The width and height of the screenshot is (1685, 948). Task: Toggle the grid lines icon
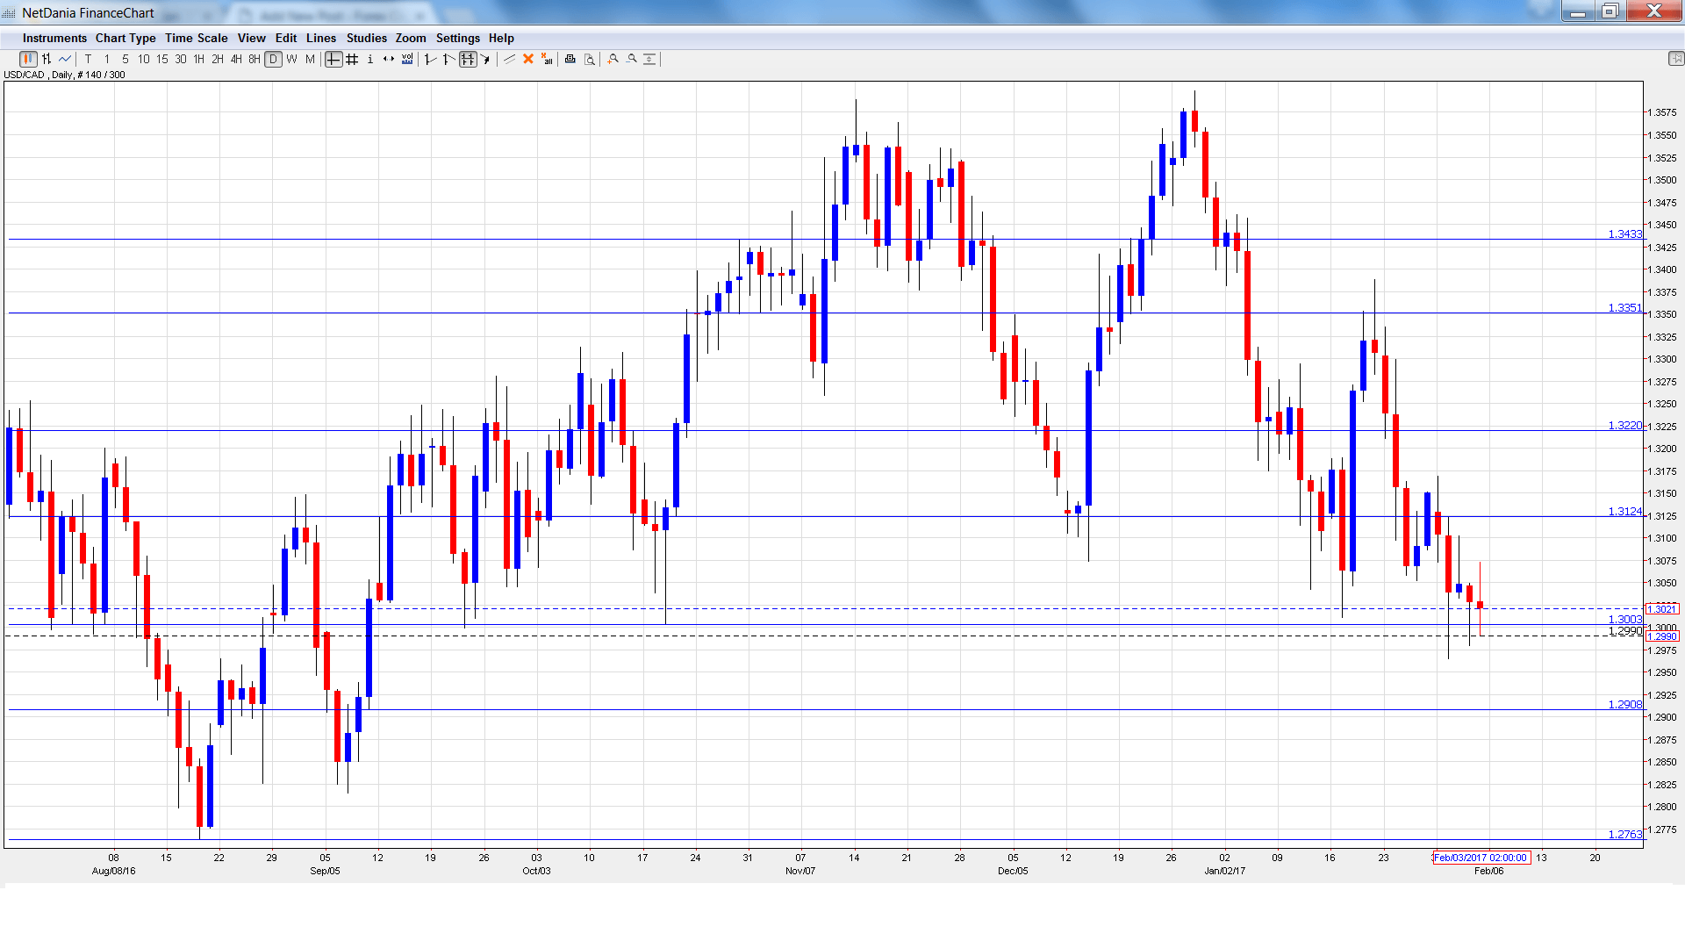(x=352, y=59)
